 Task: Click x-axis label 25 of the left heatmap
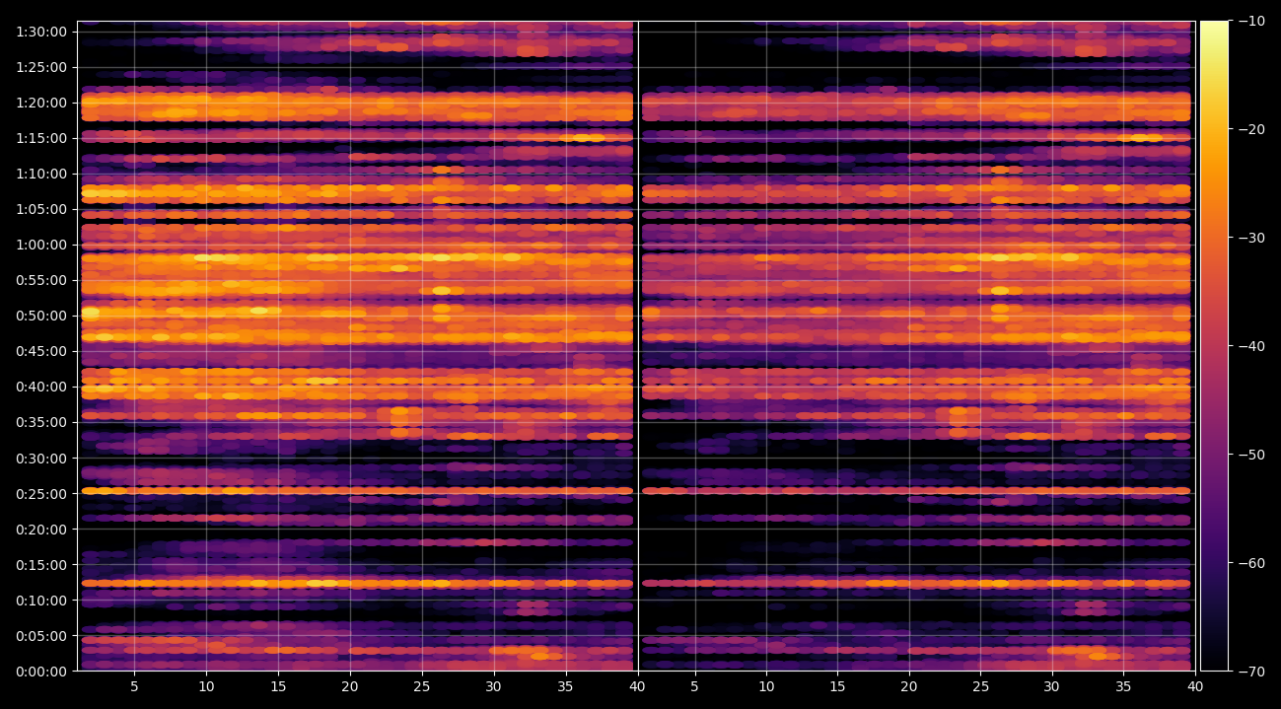pos(422,686)
